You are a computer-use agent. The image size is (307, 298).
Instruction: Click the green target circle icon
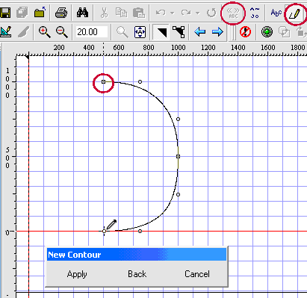[267, 32]
